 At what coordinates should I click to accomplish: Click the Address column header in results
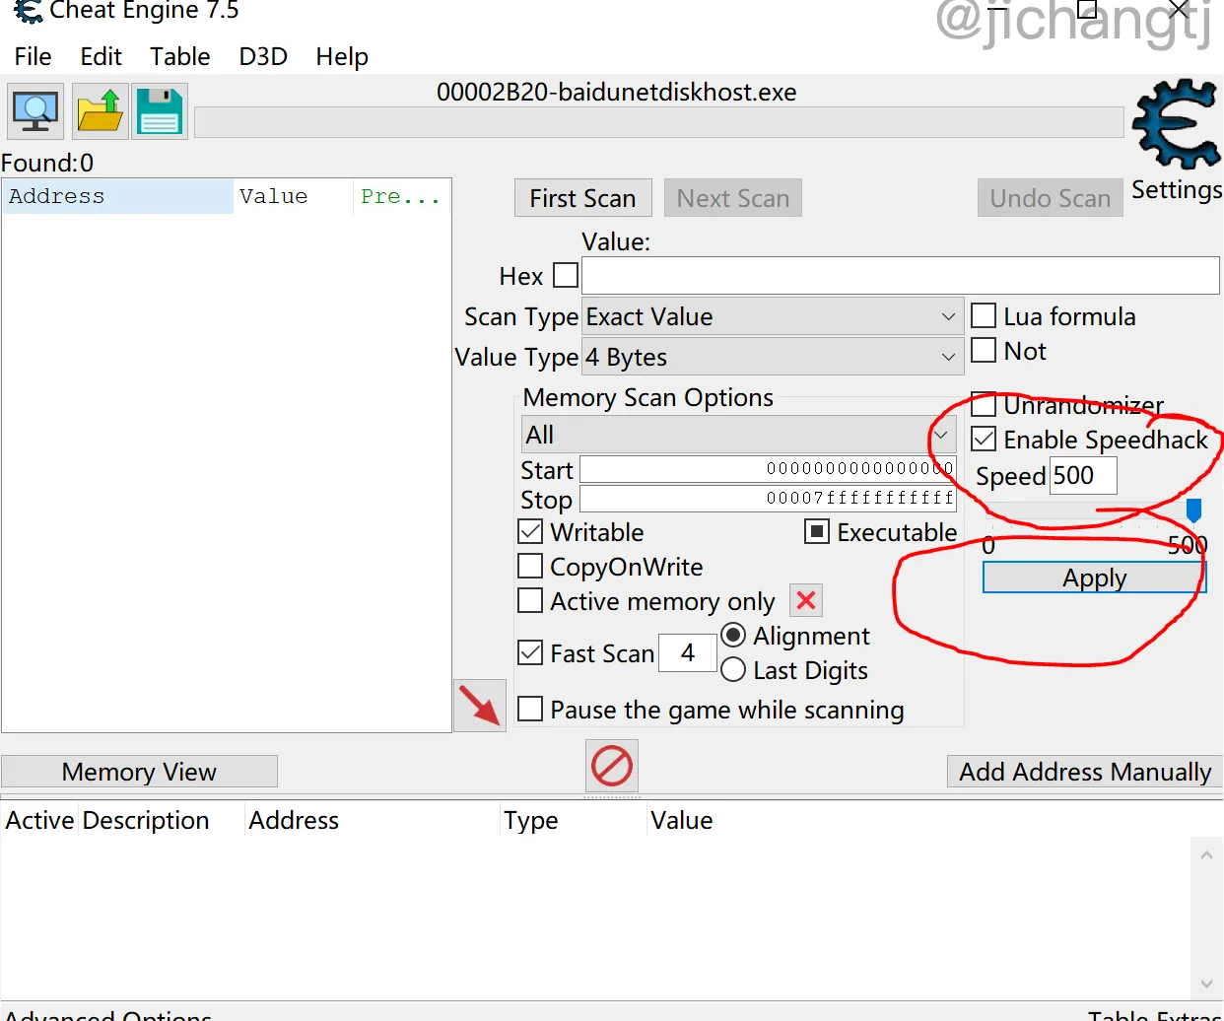pyautogui.click(x=118, y=196)
